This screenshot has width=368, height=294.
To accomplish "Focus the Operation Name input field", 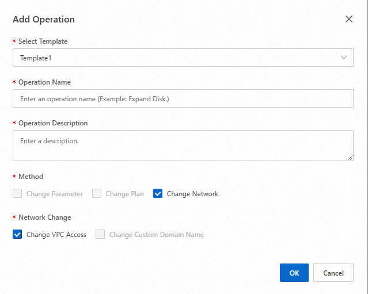I will (183, 98).
